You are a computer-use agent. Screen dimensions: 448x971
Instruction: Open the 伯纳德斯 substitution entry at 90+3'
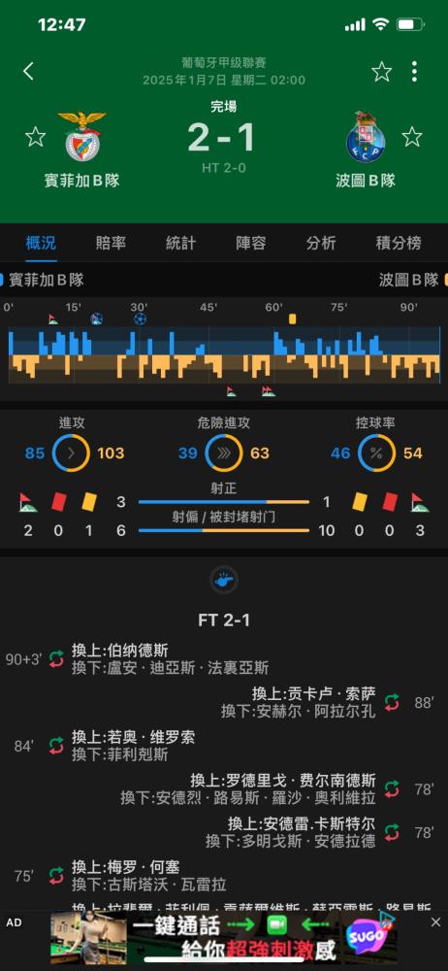tap(170, 659)
